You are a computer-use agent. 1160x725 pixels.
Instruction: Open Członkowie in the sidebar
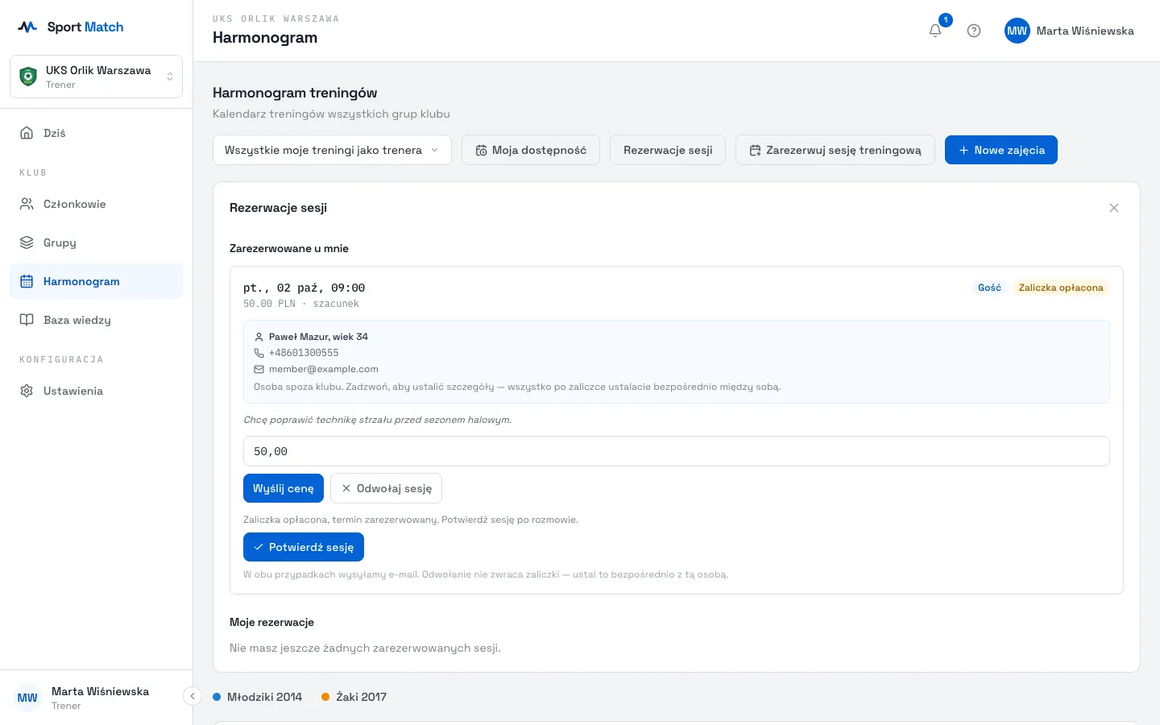coord(97,204)
